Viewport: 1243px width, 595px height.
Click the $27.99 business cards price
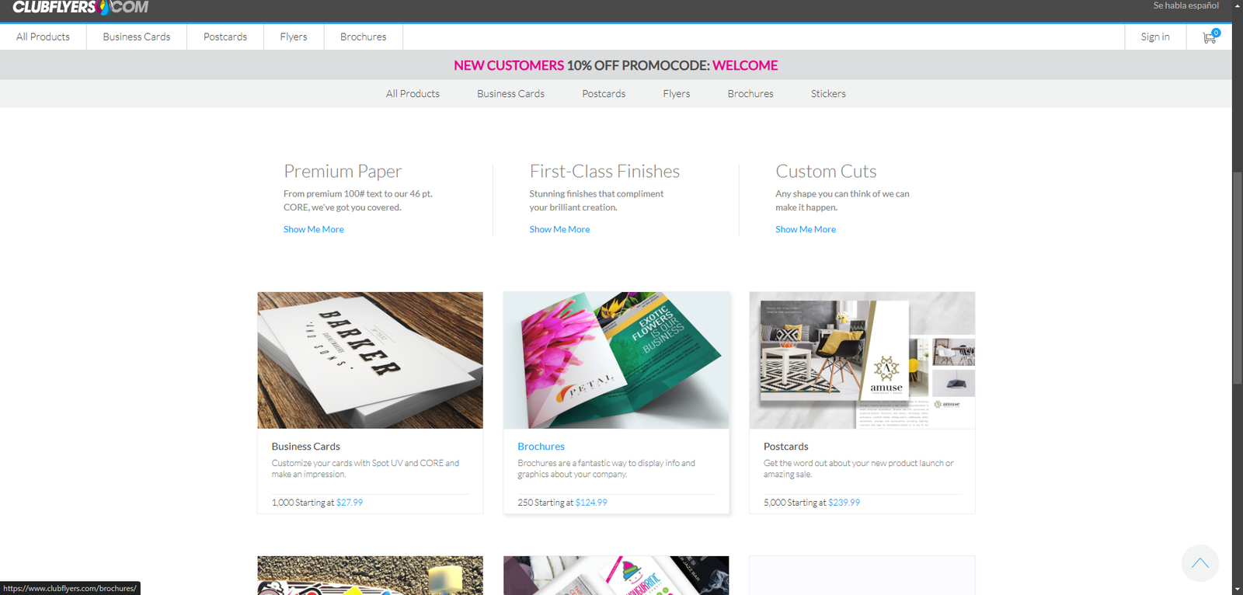pyautogui.click(x=350, y=503)
